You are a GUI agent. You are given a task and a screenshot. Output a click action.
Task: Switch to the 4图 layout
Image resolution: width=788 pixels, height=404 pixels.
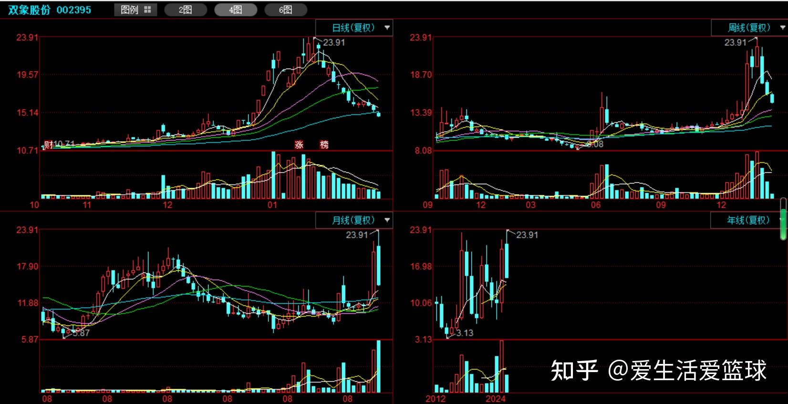click(236, 10)
